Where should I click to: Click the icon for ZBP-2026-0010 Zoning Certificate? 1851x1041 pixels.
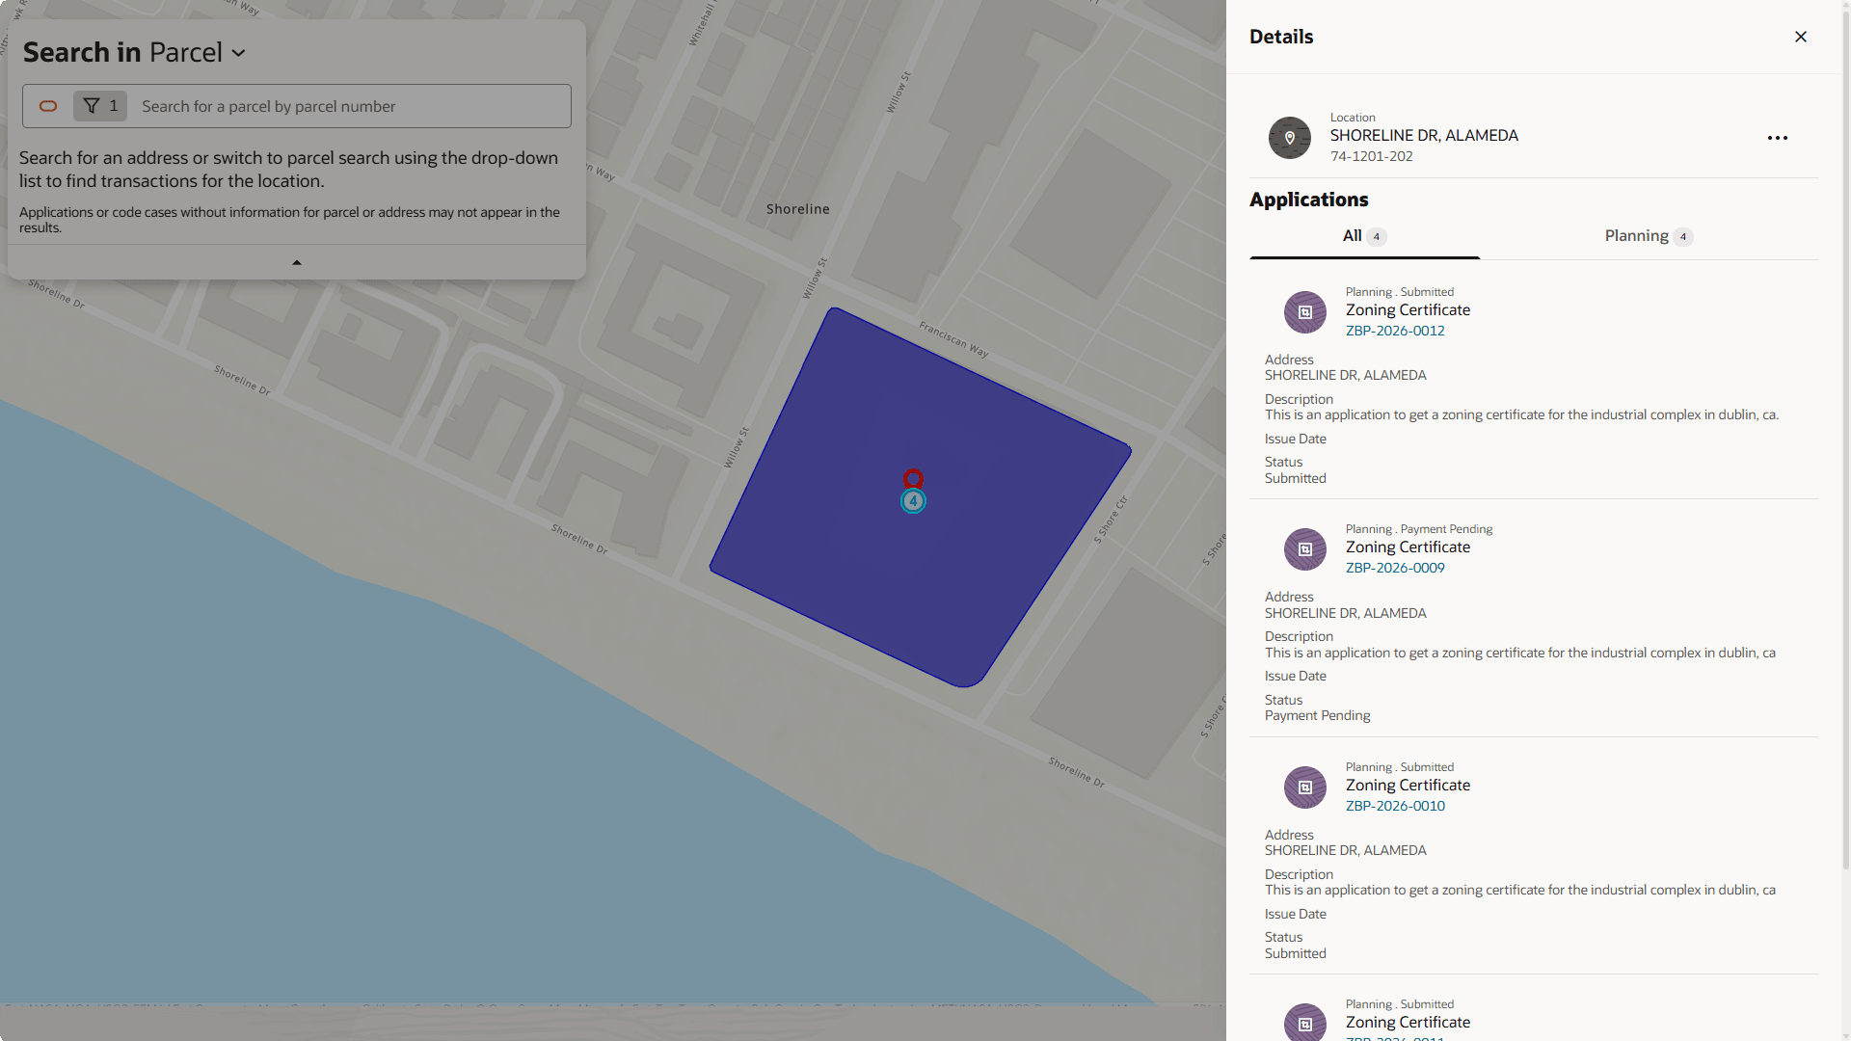1305,787
